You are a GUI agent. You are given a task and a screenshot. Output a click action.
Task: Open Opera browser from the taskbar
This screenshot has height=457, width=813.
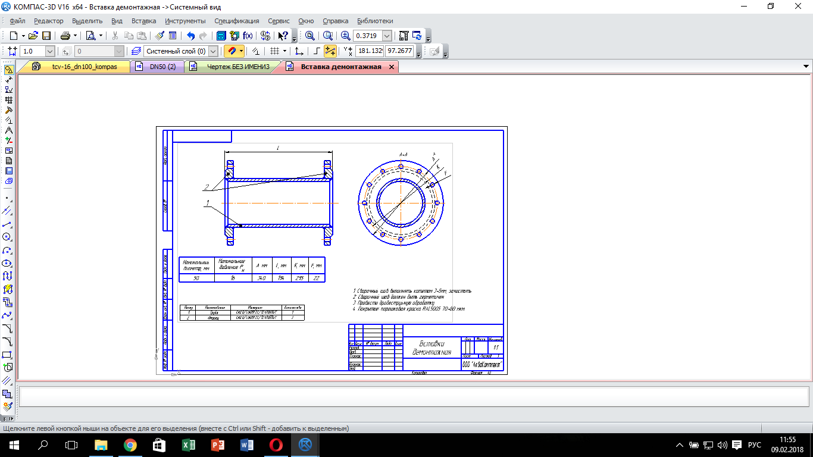pyautogui.click(x=276, y=445)
